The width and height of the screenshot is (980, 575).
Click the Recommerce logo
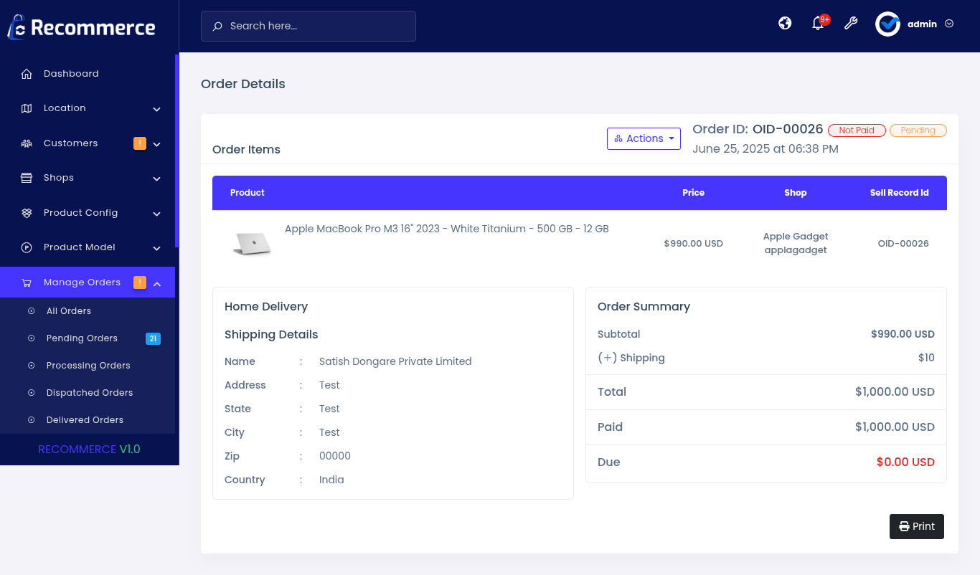pyautogui.click(x=81, y=27)
